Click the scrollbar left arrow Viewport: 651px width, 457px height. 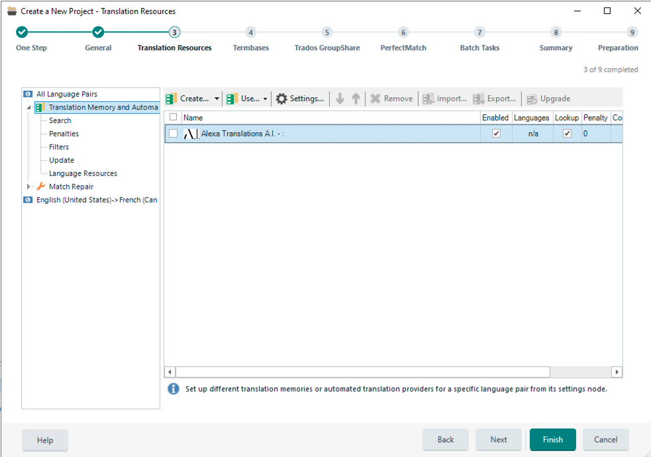170,372
